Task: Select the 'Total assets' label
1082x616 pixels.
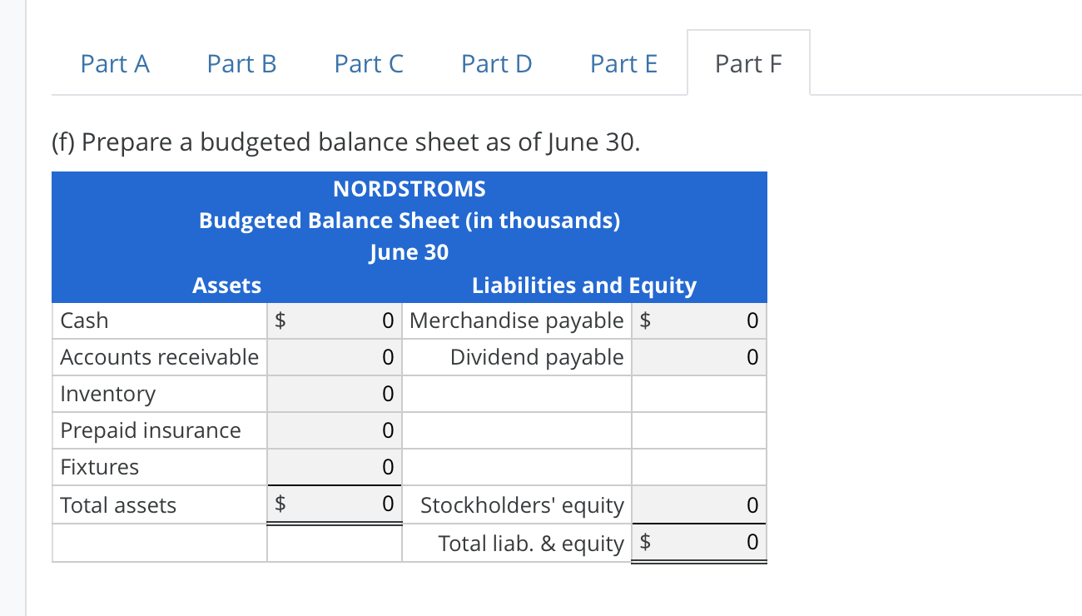Action: [x=118, y=505]
